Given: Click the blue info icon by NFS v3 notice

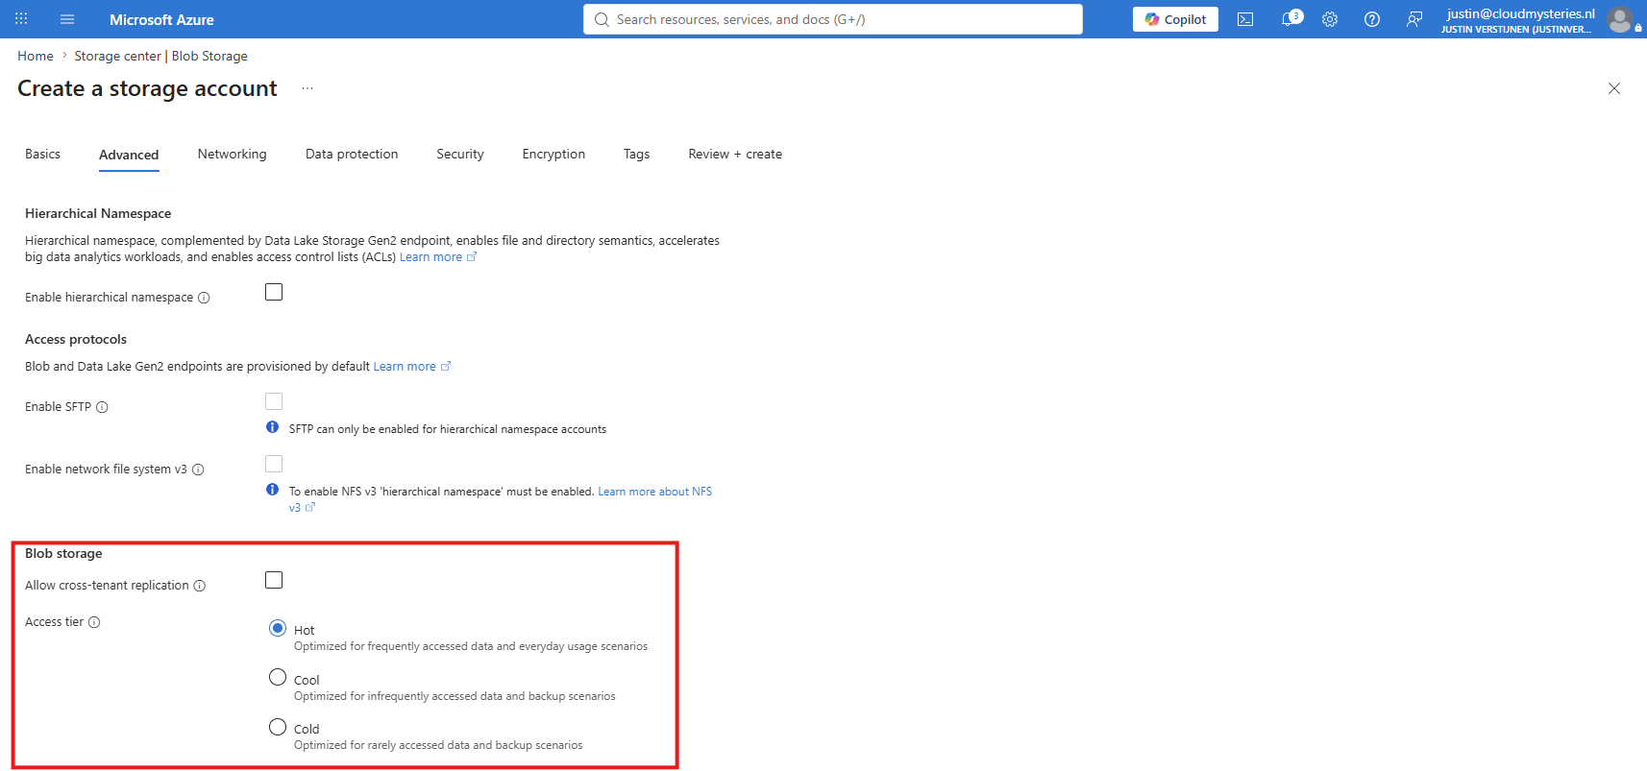Looking at the screenshot, I should pos(273,490).
